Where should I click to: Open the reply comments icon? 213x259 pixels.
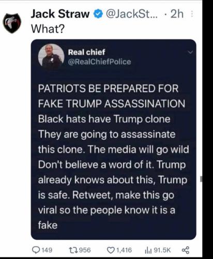(36, 250)
